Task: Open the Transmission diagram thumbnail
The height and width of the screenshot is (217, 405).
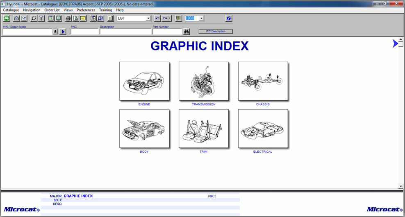Action: 204,81
